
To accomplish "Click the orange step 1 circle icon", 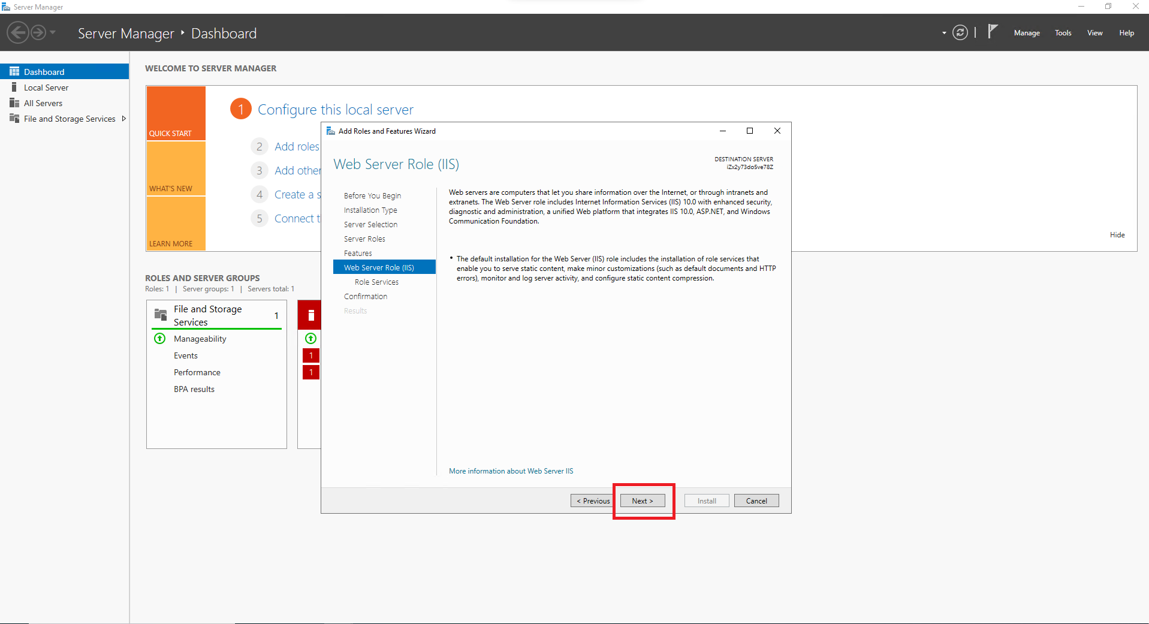I will (241, 109).
